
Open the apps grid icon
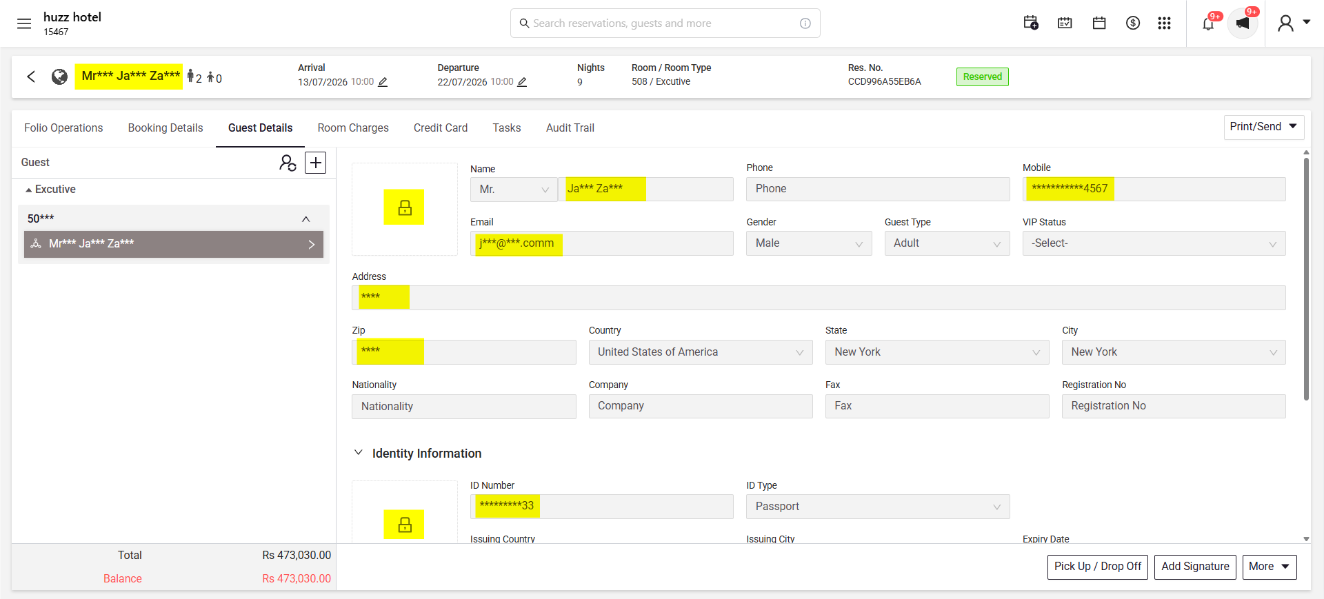[x=1165, y=23]
